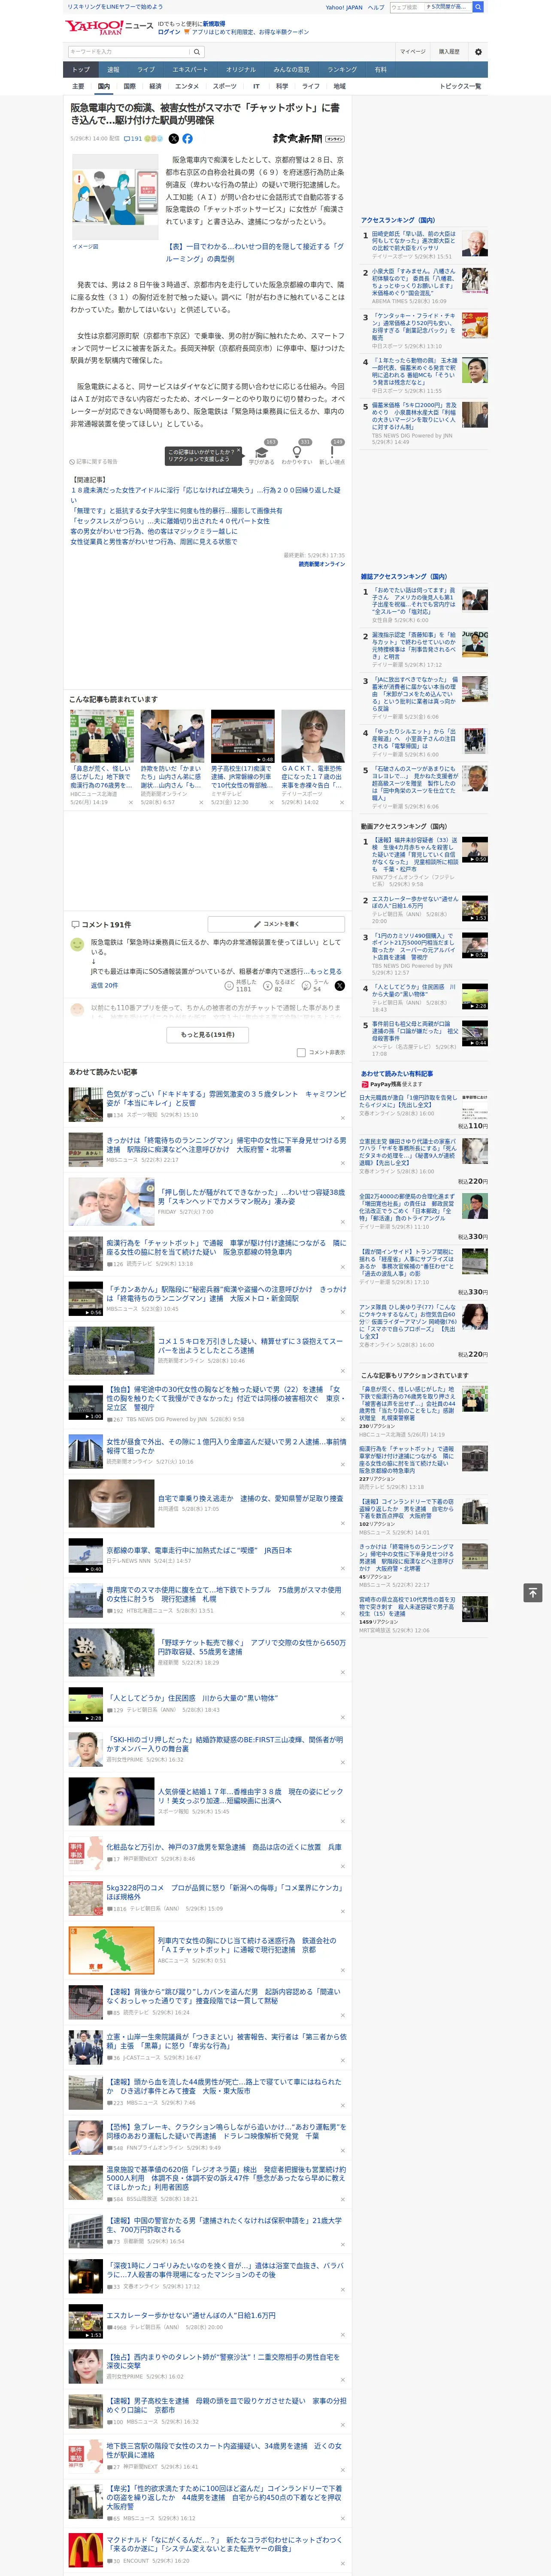Open the エキスパート tab
The height and width of the screenshot is (2576, 551).
pos(190,70)
